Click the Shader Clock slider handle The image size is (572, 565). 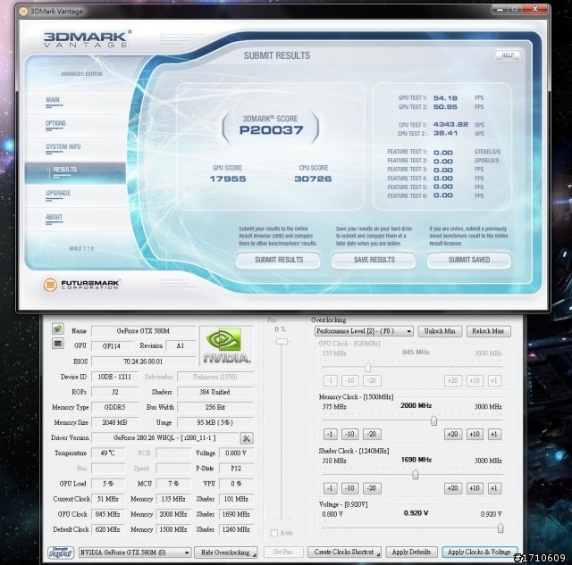click(x=415, y=475)
